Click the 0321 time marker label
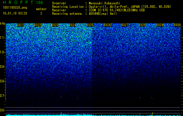Image resolution: width=183 pixels, height=116 pixels. (x=20, y=25)
